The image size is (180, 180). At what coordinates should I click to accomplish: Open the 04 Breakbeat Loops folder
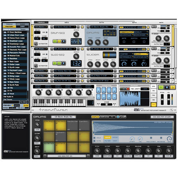tap(15, 41)
